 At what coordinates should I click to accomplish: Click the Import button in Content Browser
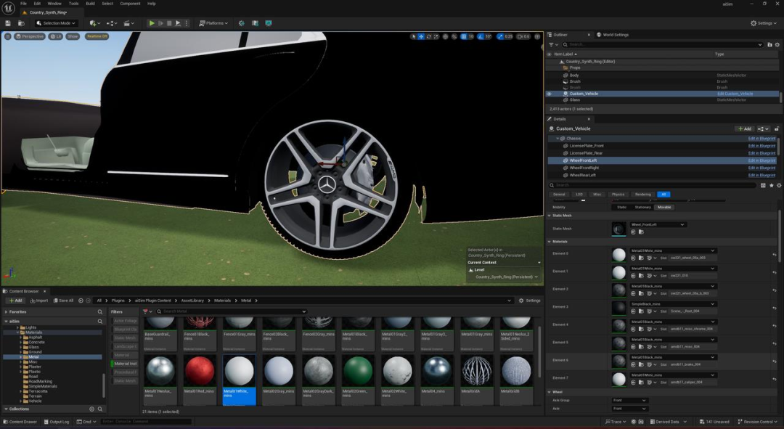39,301
